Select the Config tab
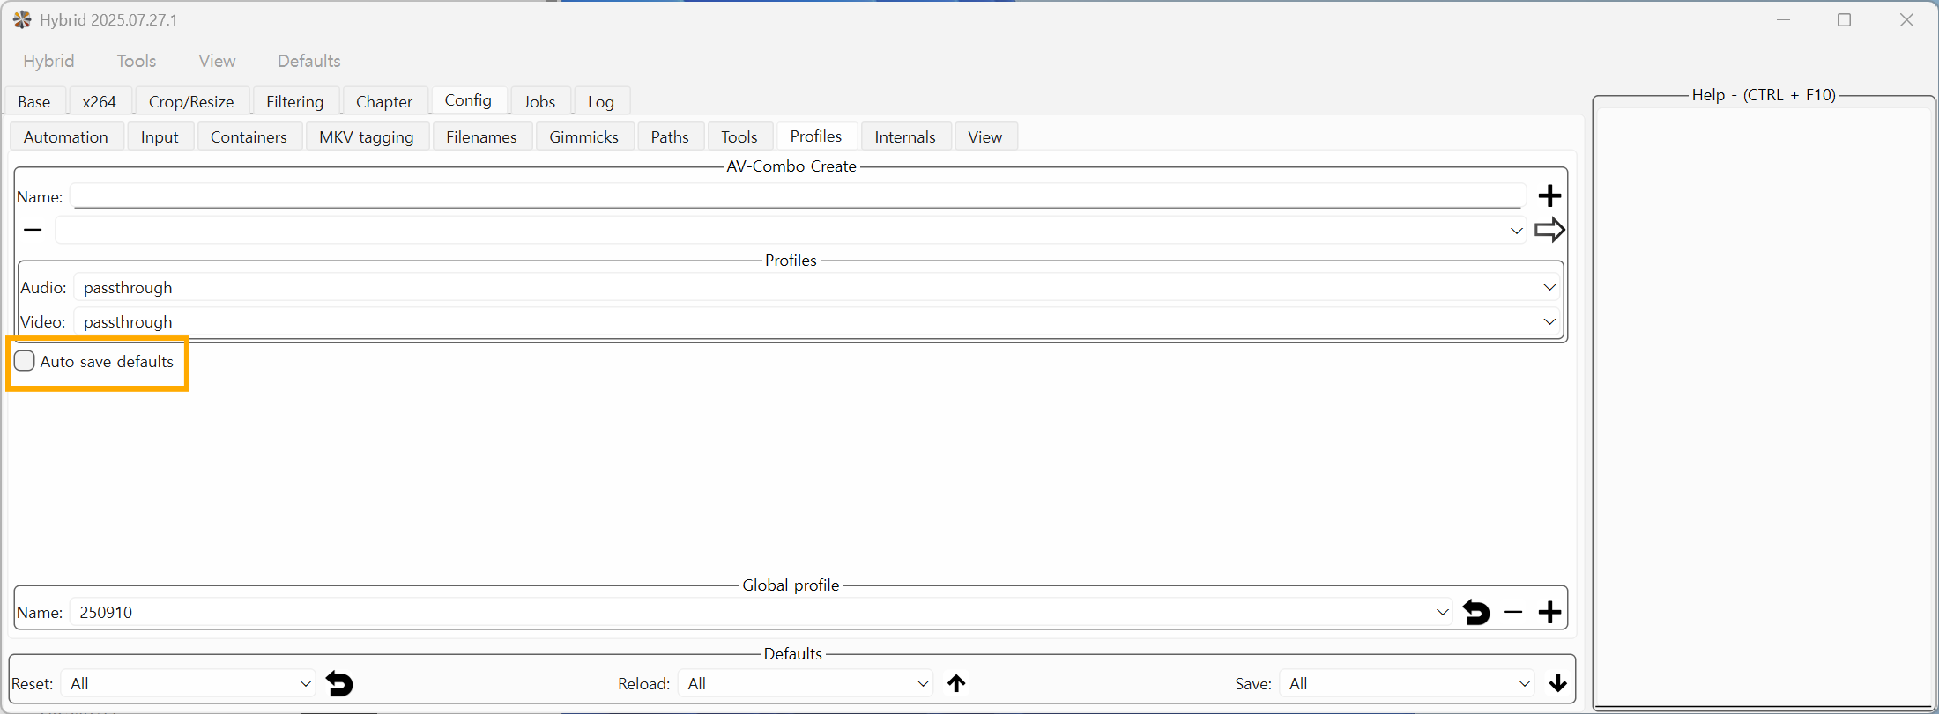Viewport: 1939px width, 714px height. pos(468,99)
